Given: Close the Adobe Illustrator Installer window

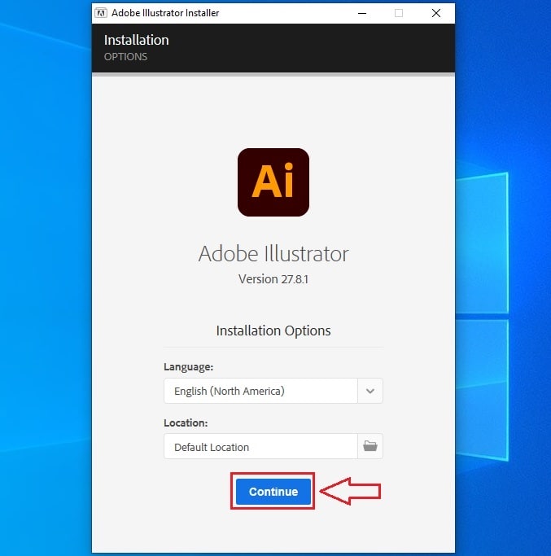Looking at the screenshot, I should [436, 13].
